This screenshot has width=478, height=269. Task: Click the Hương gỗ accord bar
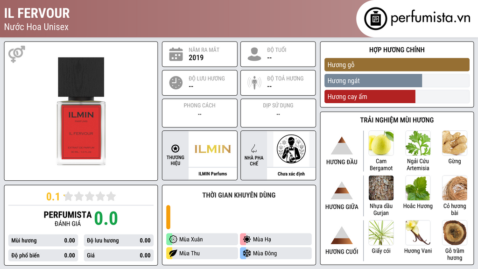pos(397,64)
